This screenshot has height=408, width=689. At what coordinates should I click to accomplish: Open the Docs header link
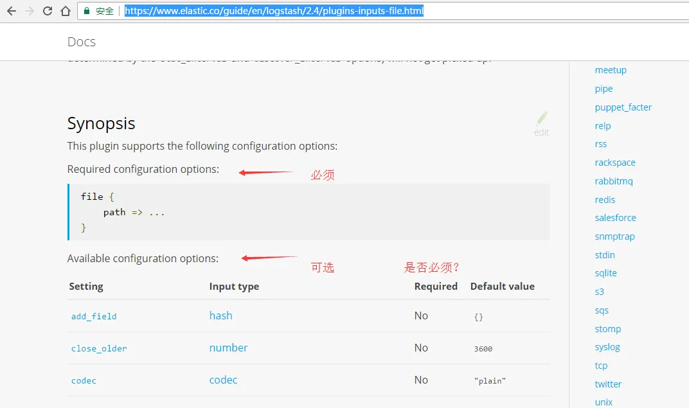tap(81, 42)
